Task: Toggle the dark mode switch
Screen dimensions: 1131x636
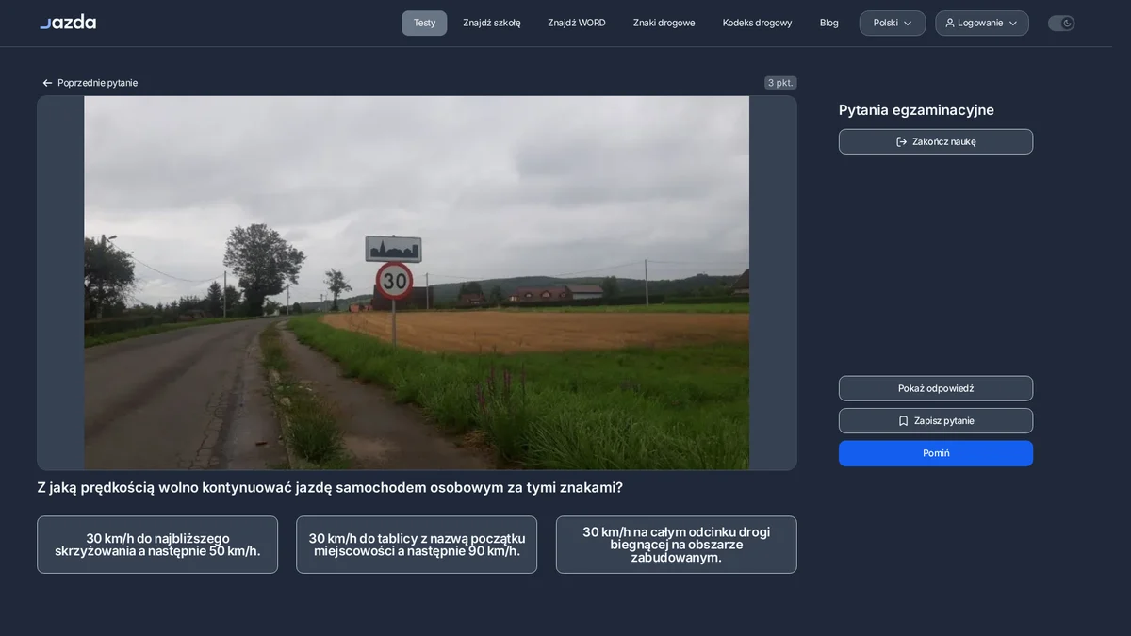Action: pos(1061,23)
